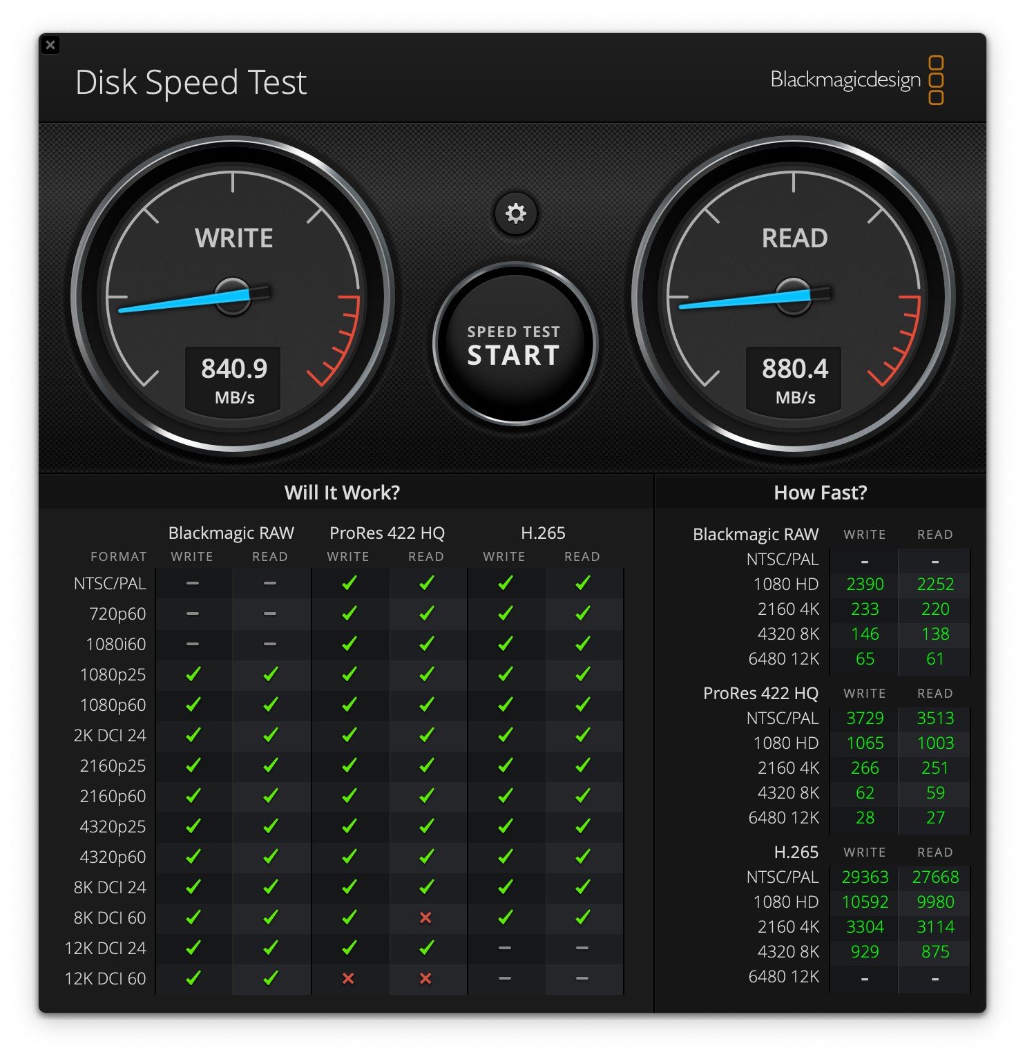
Task: Select the "8K DCI 24" format row label
Action: (110, 887)
